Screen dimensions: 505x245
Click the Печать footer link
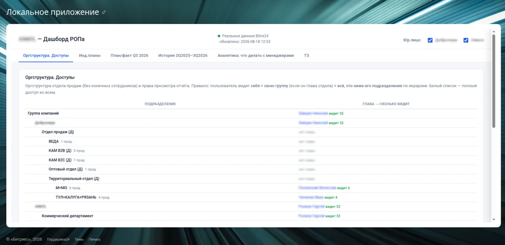pos(95,239)
